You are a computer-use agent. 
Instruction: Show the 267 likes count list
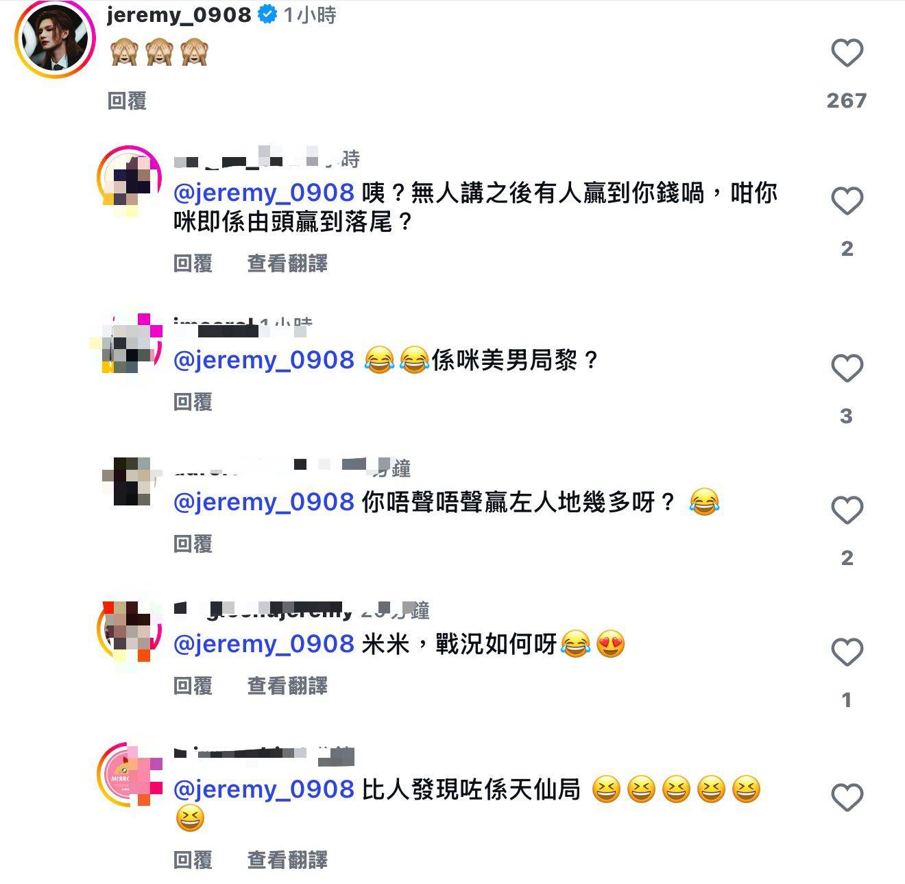[x=847, y=101]
